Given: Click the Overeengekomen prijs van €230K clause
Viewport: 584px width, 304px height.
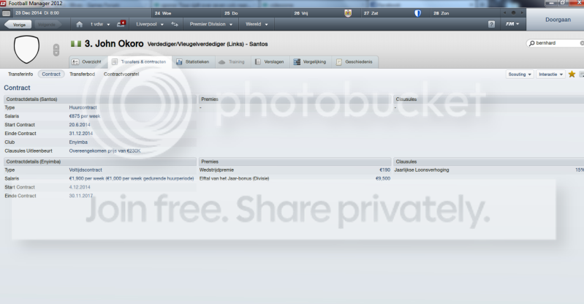Looking at the screenshot, I should [105, 151].
